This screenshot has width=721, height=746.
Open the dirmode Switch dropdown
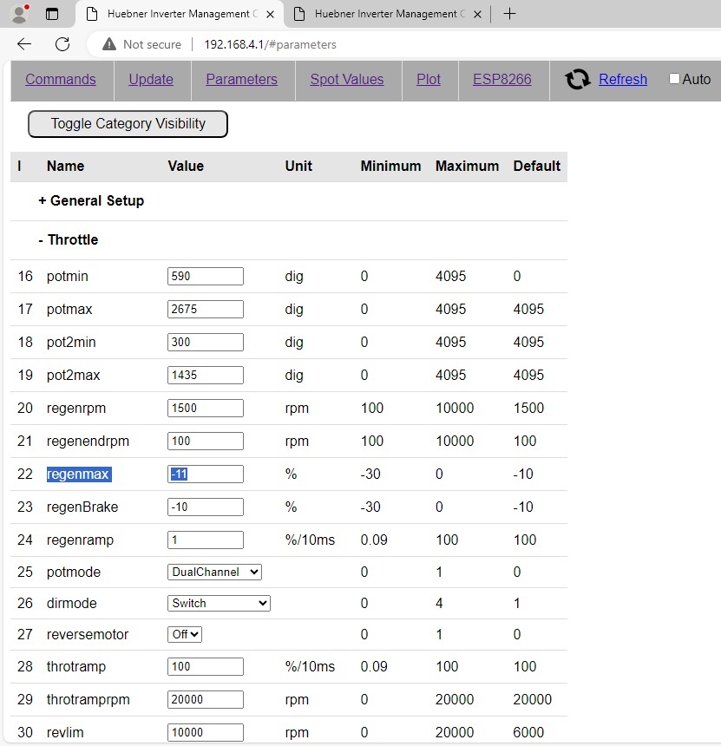pyautogui.click(x=219, y=604)
